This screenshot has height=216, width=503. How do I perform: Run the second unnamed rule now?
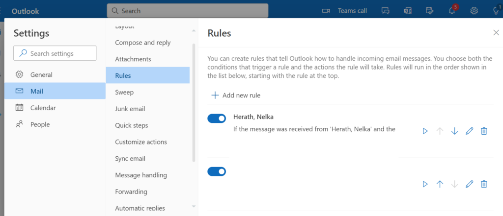(425, 184)
